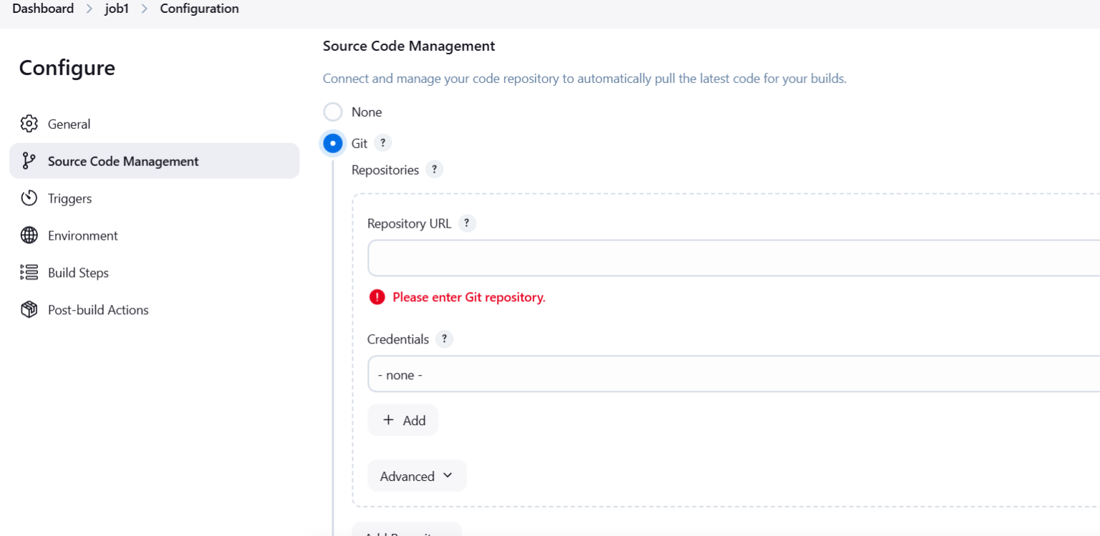1100x536 pixels.
Task: Click the General gear icon in sidebar
Action: click(29, 124)
